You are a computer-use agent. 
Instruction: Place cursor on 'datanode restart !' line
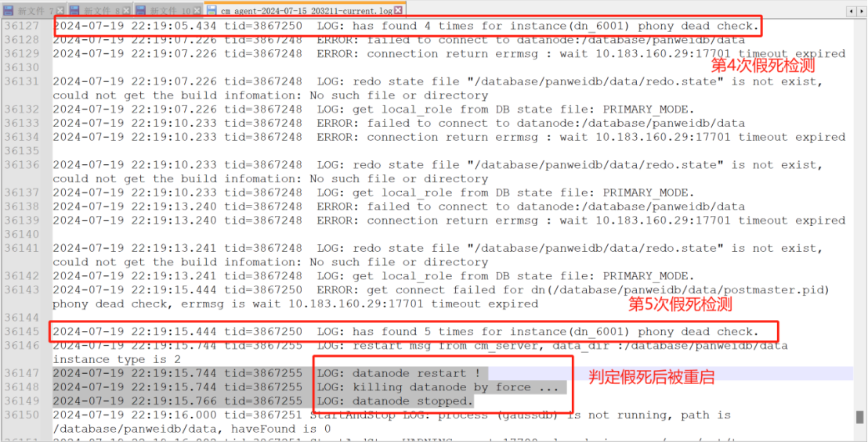coord(270,373)
